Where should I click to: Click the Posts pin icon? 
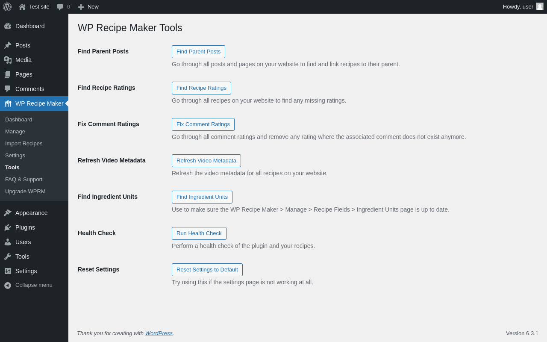pyautogui.click(x=8, y=45)
